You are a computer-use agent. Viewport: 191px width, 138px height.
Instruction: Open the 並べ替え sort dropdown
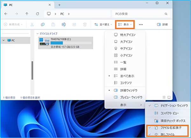click(x=103, y=24)
